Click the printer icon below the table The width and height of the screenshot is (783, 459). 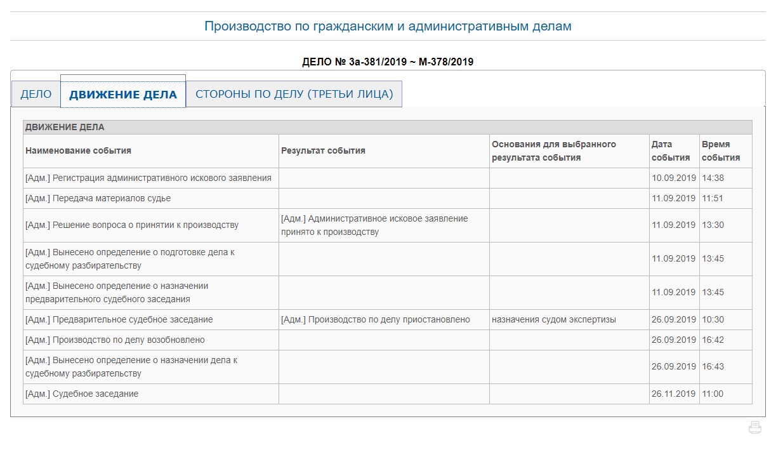coord(754,427)
